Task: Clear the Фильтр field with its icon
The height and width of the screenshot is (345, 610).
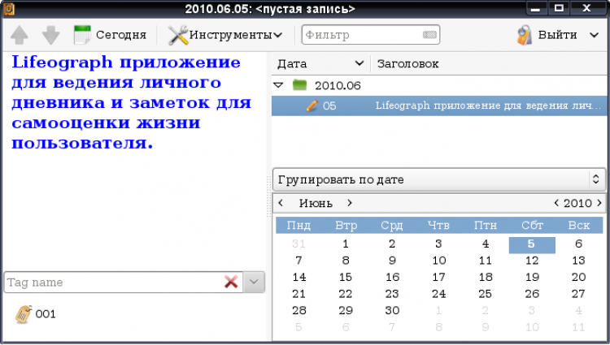Action: 429,35
